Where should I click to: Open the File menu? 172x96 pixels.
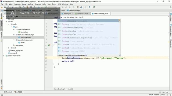[2, 4]
